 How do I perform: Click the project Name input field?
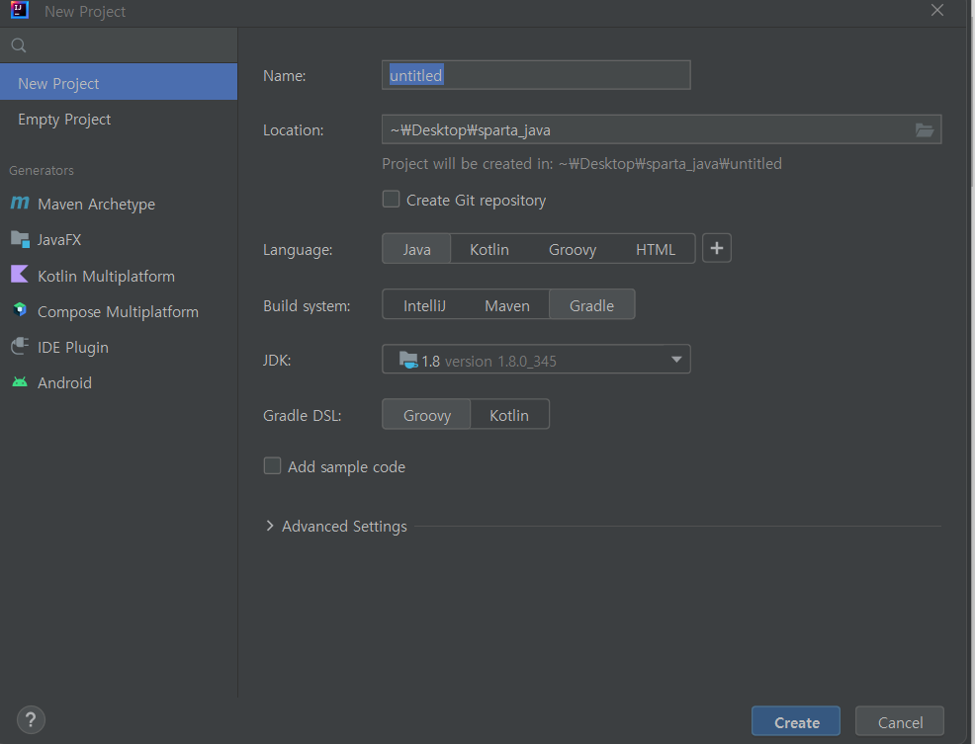536,75
